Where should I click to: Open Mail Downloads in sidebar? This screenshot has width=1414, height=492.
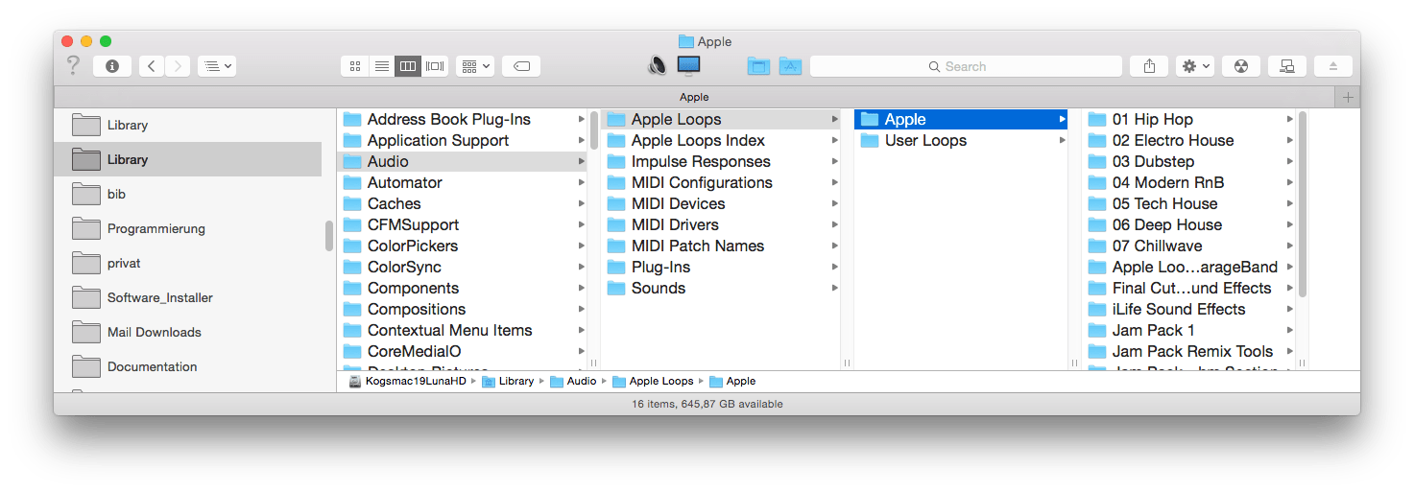tap(187, 332)
